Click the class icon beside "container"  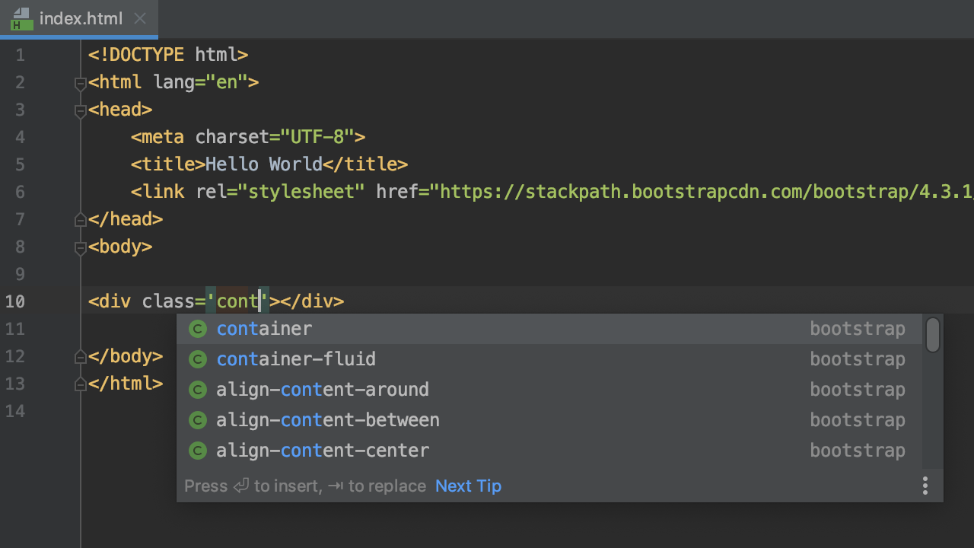[198, 329]
